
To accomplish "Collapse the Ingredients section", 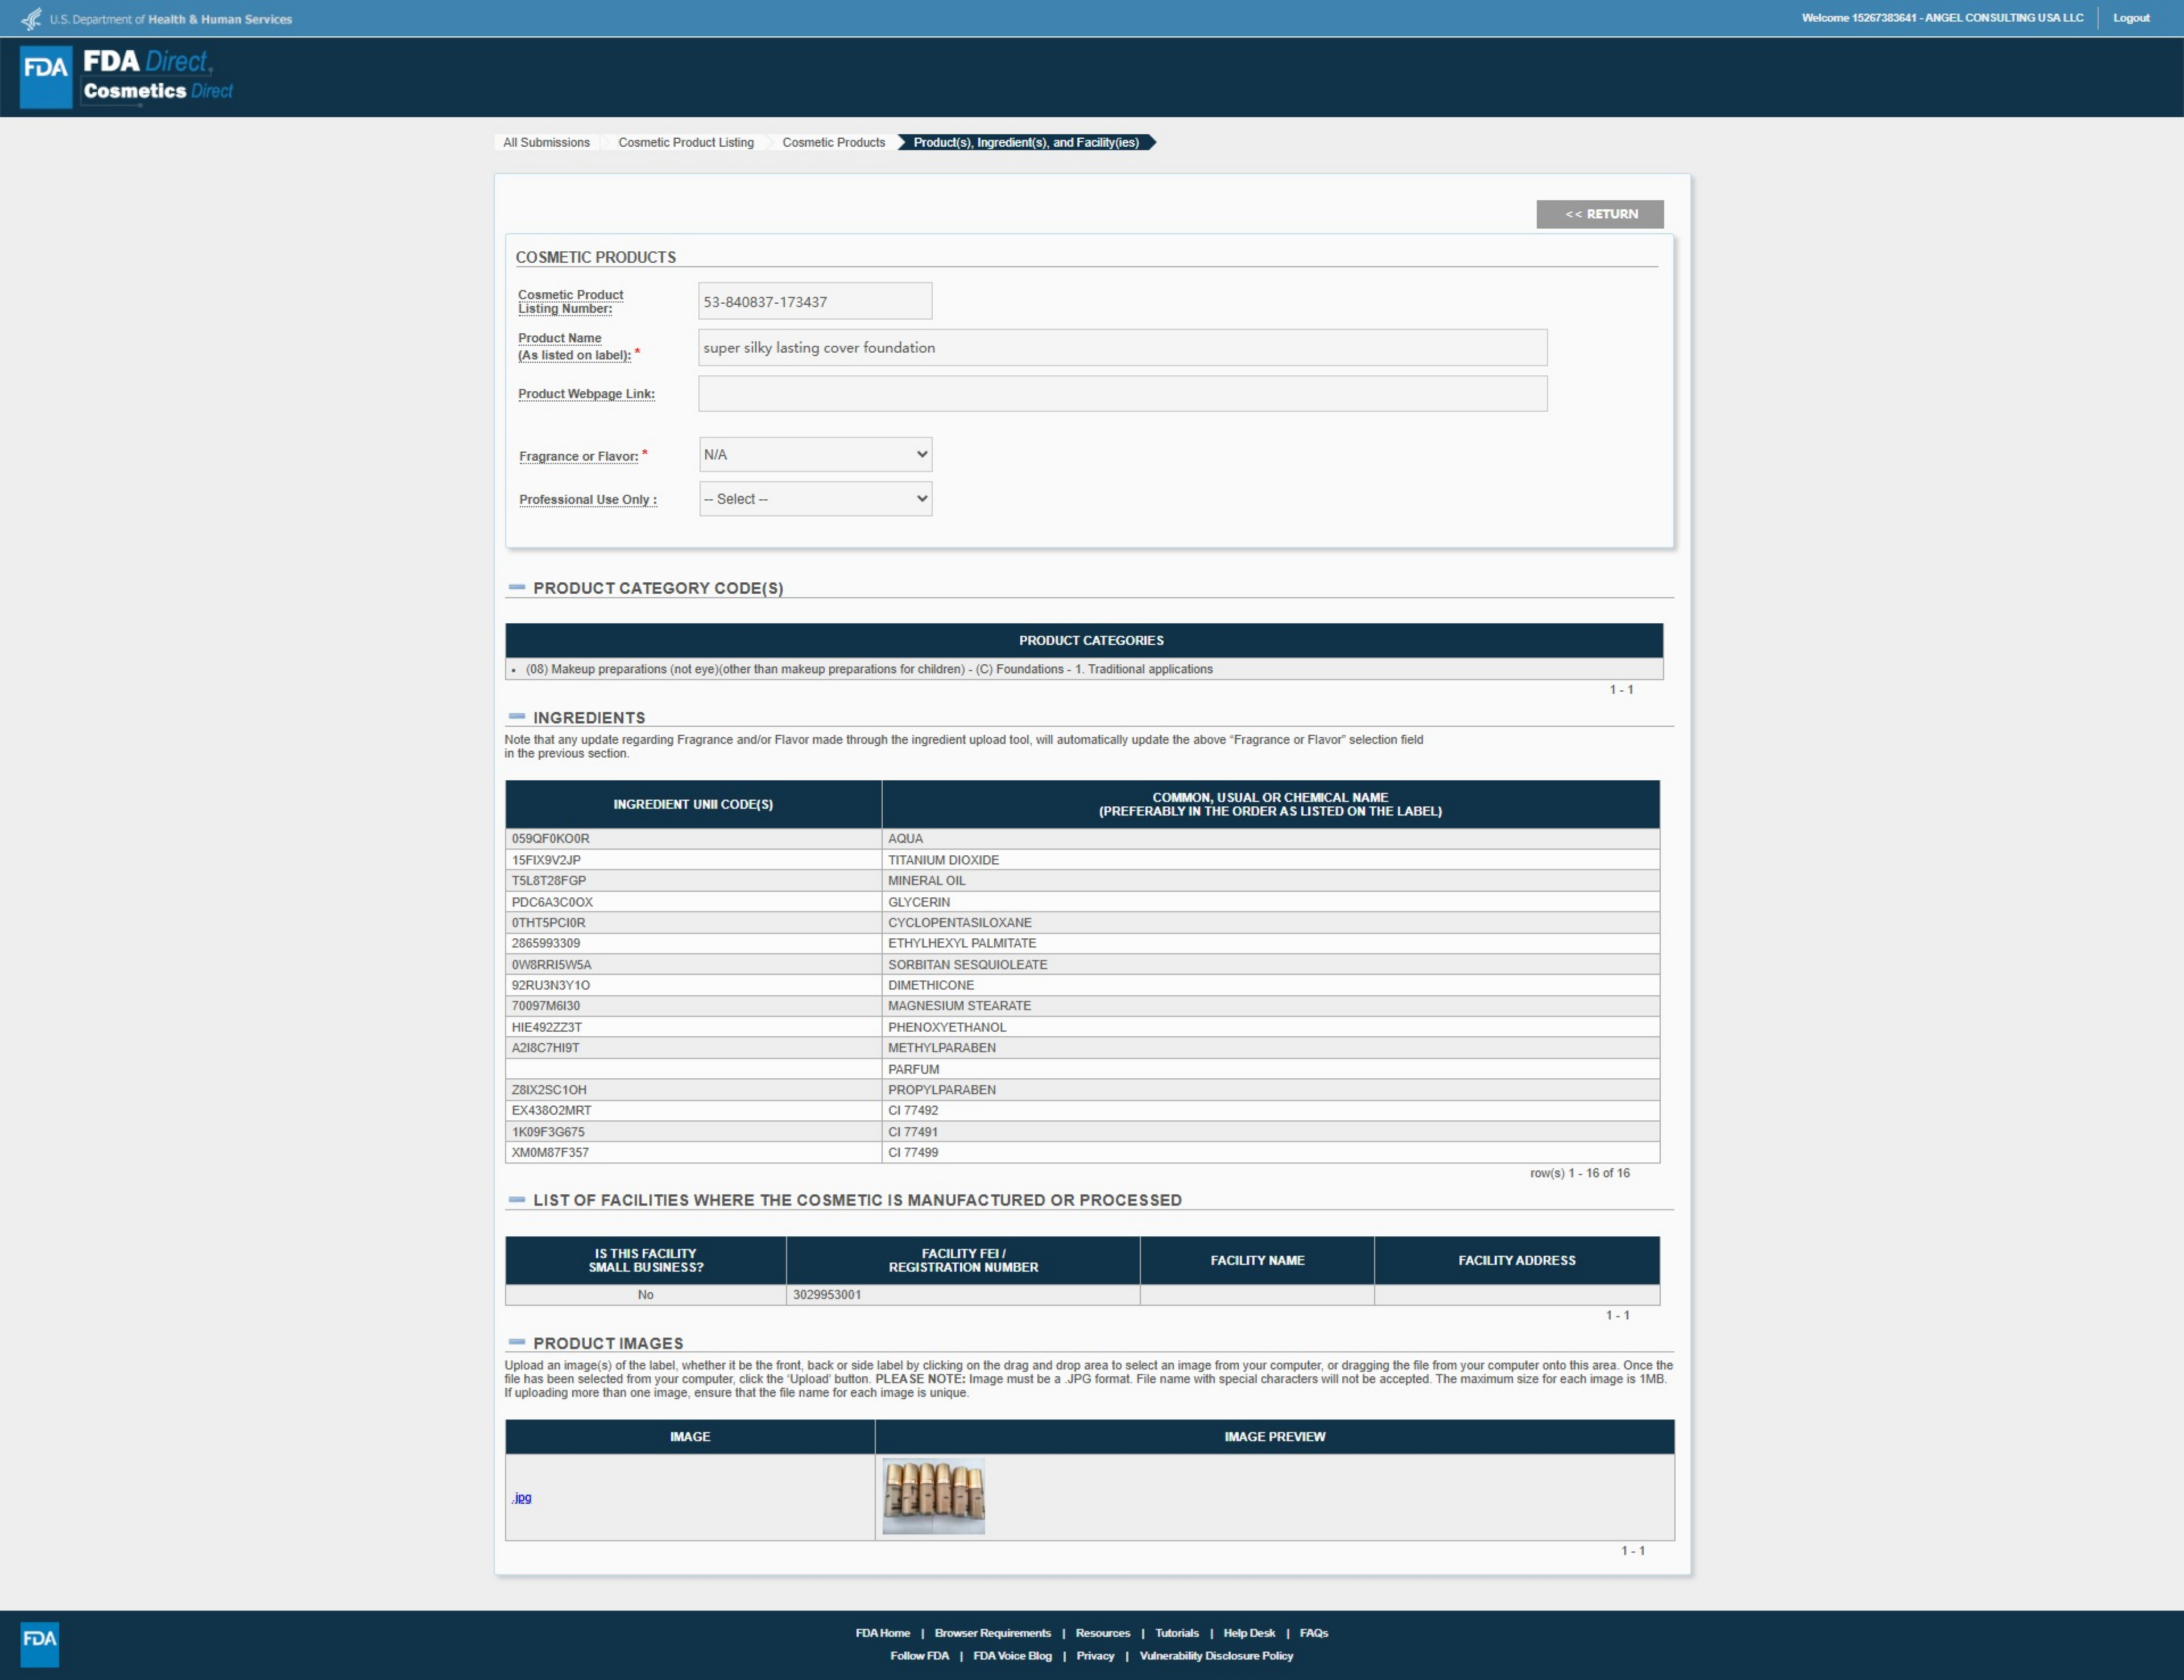I will (517, 717).
